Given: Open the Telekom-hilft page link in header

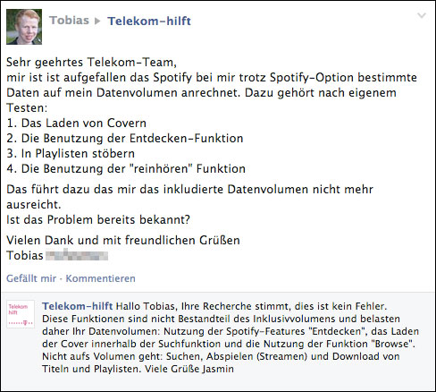Looking at the screenshot, I should coord(149,21).
